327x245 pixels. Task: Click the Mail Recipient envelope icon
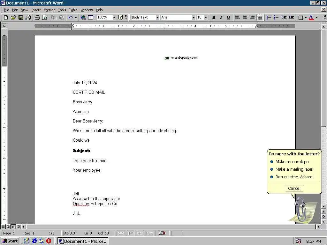(x=28, y=18)
